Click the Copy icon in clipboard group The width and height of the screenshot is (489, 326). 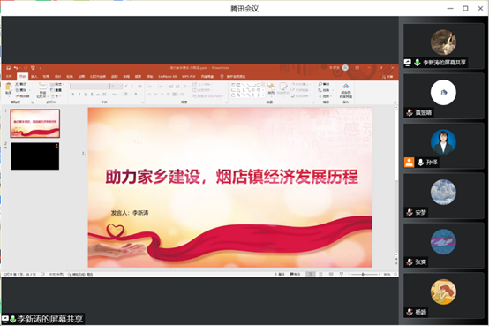17,90
